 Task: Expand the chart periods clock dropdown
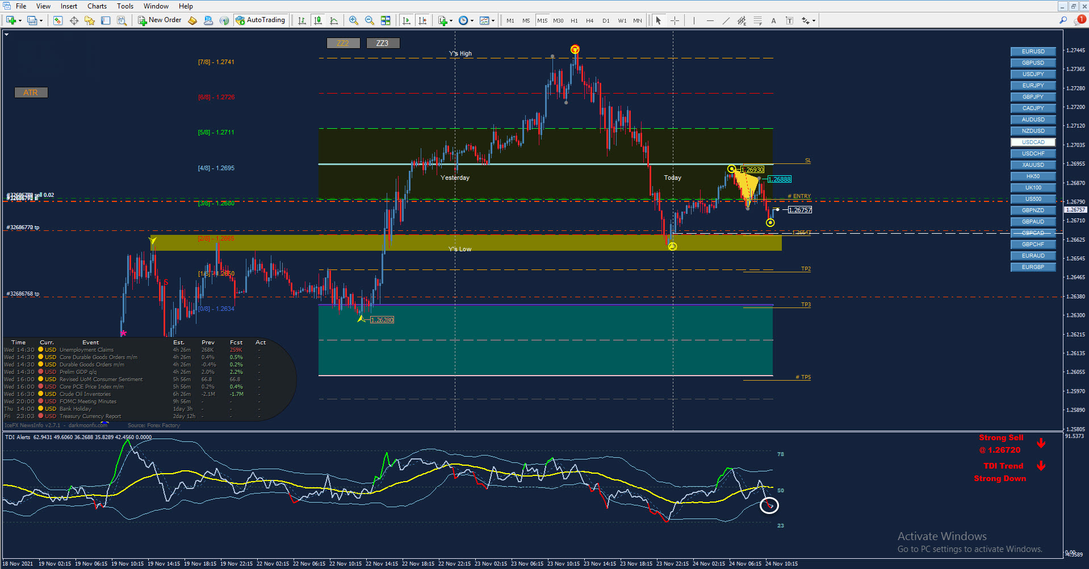(472, 21)
